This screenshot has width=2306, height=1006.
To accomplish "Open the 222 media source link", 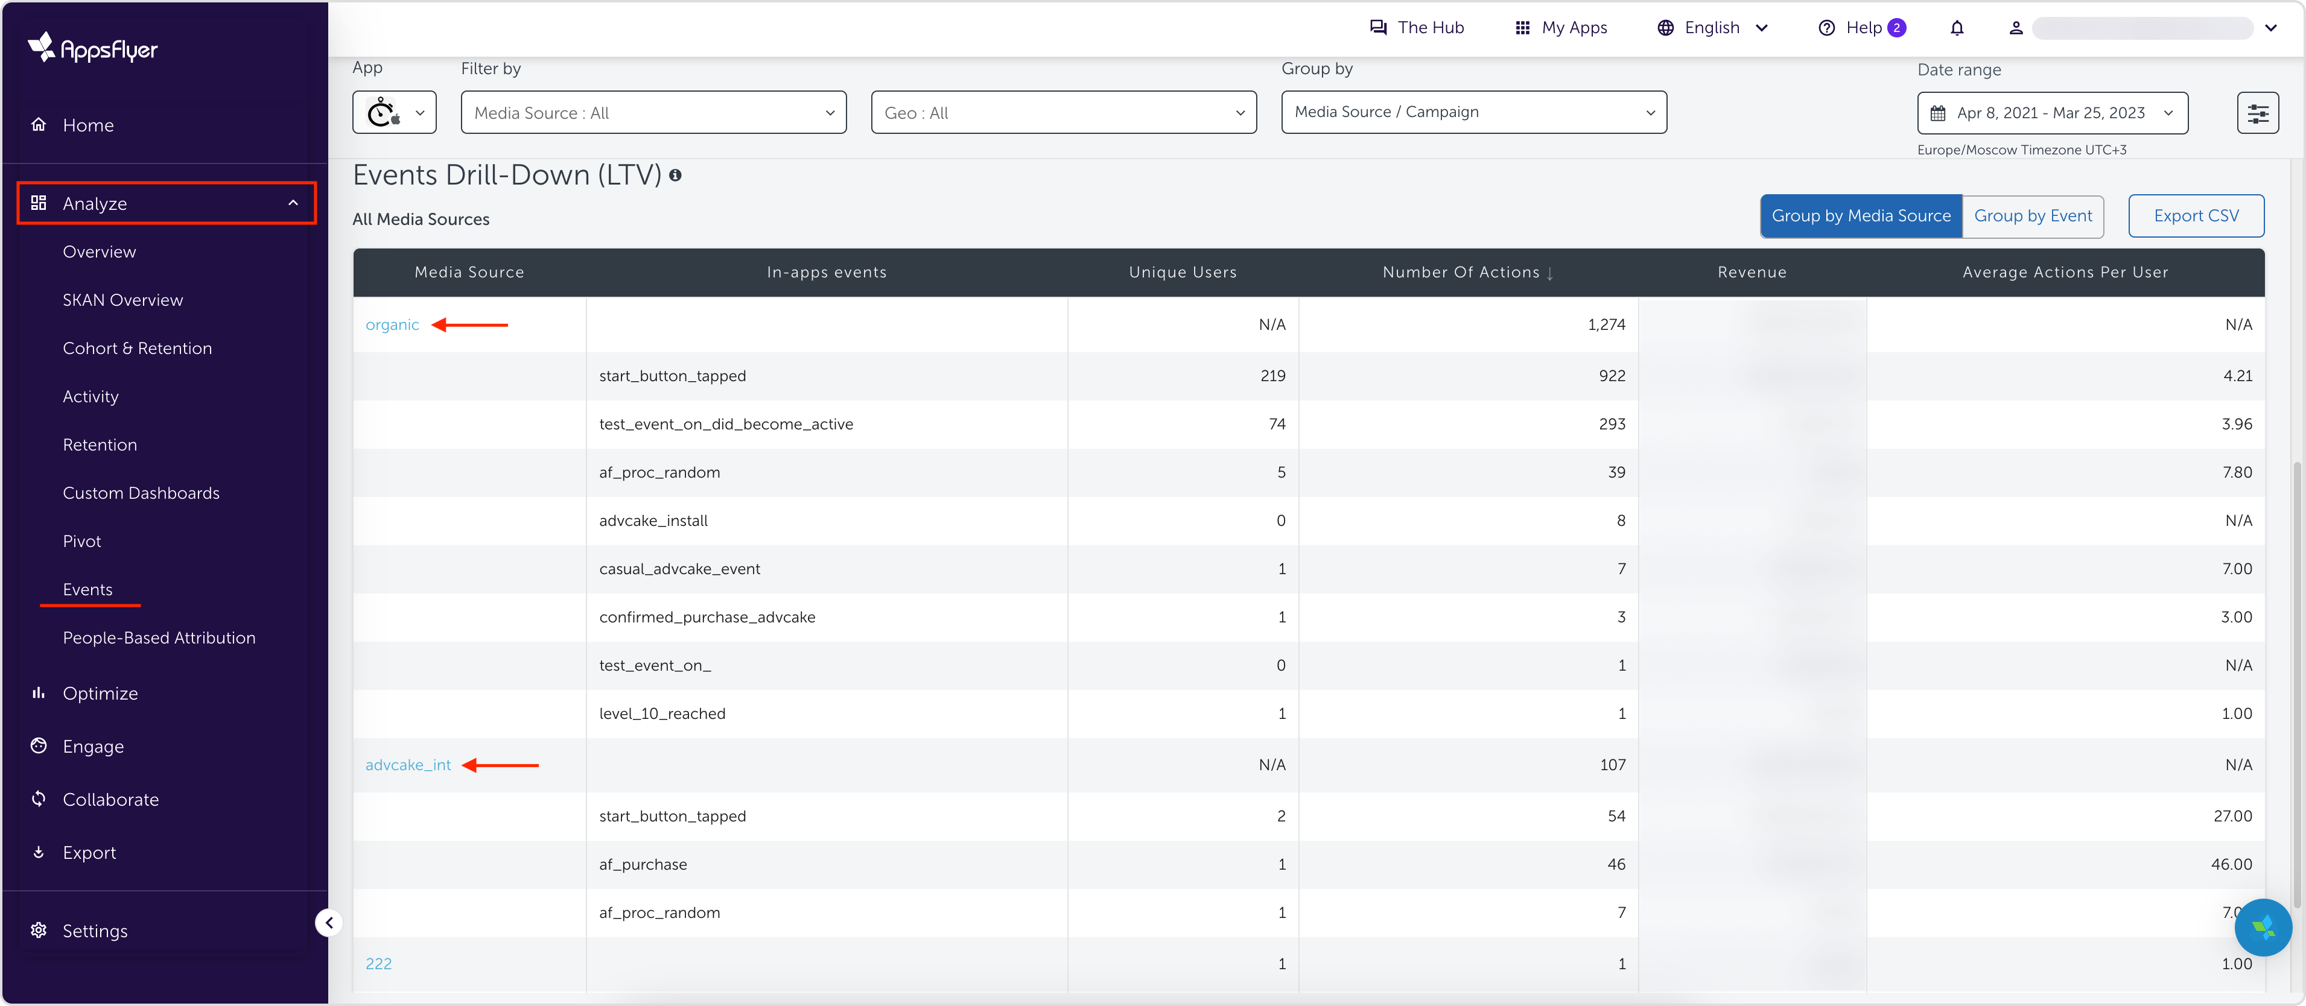I will (378, 964).
